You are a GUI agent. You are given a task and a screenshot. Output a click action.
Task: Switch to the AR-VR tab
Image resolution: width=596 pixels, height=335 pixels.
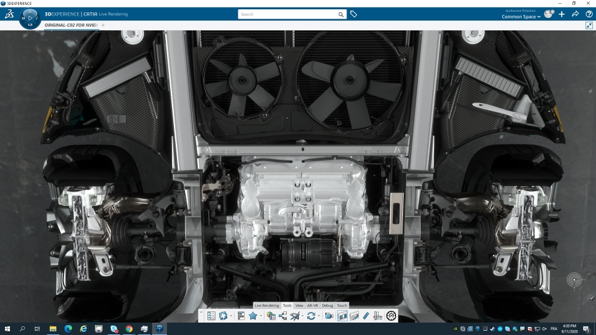click(x=312, y=305)
